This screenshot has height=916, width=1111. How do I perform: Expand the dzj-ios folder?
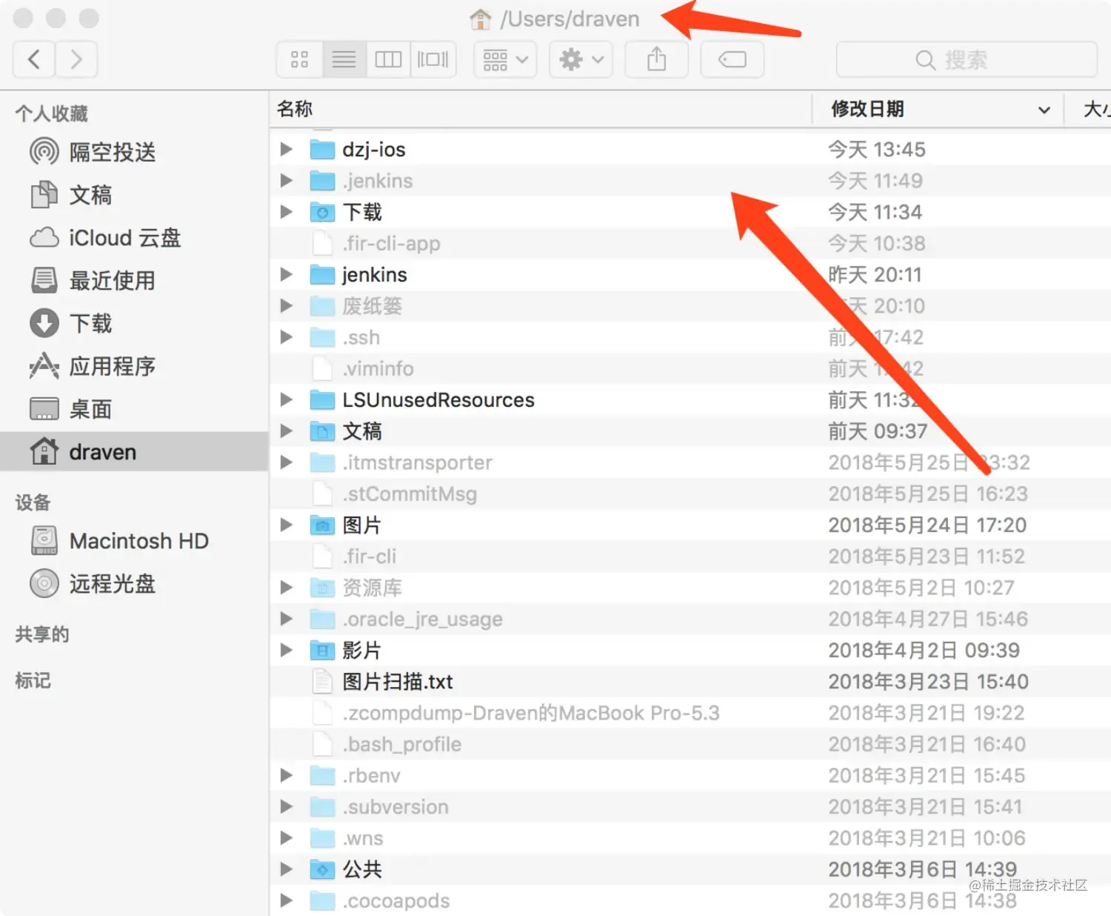[286, 150]
